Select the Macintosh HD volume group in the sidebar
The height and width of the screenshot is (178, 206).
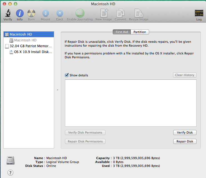click(x=29, y=34)
